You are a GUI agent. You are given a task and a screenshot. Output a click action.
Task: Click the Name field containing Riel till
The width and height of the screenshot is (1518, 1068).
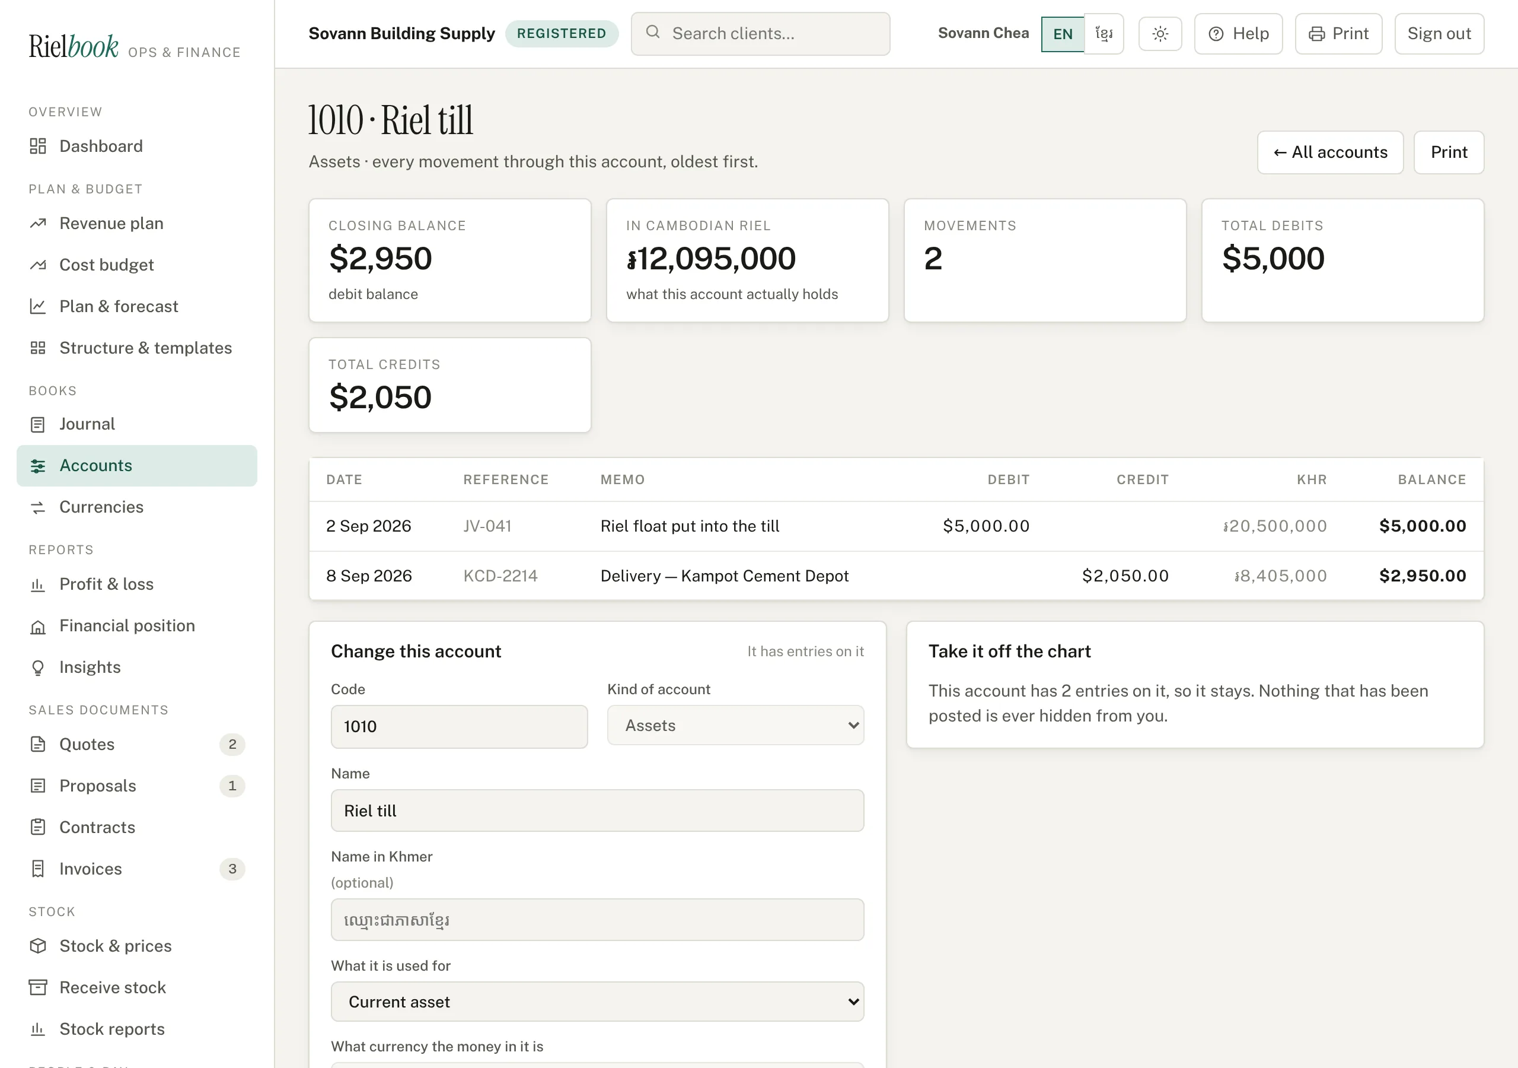(597, 810)
